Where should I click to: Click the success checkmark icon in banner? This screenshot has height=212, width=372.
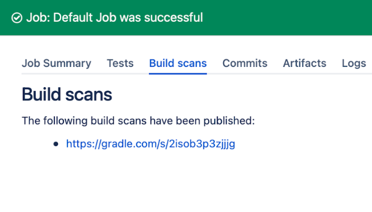point(17,18)
